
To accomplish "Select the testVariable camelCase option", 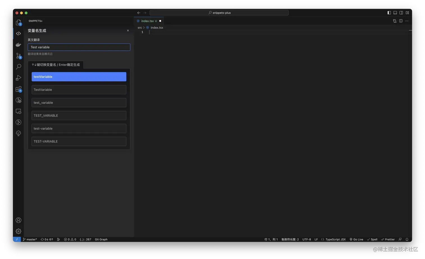I will 79,77.
